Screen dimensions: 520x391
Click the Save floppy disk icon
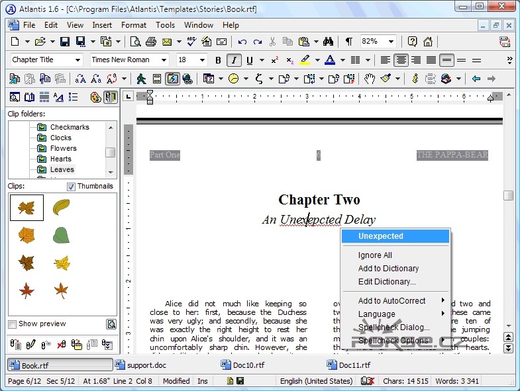point(65,42)
